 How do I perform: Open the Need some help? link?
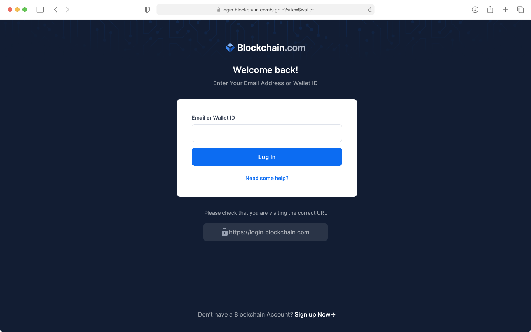(267, 178)
